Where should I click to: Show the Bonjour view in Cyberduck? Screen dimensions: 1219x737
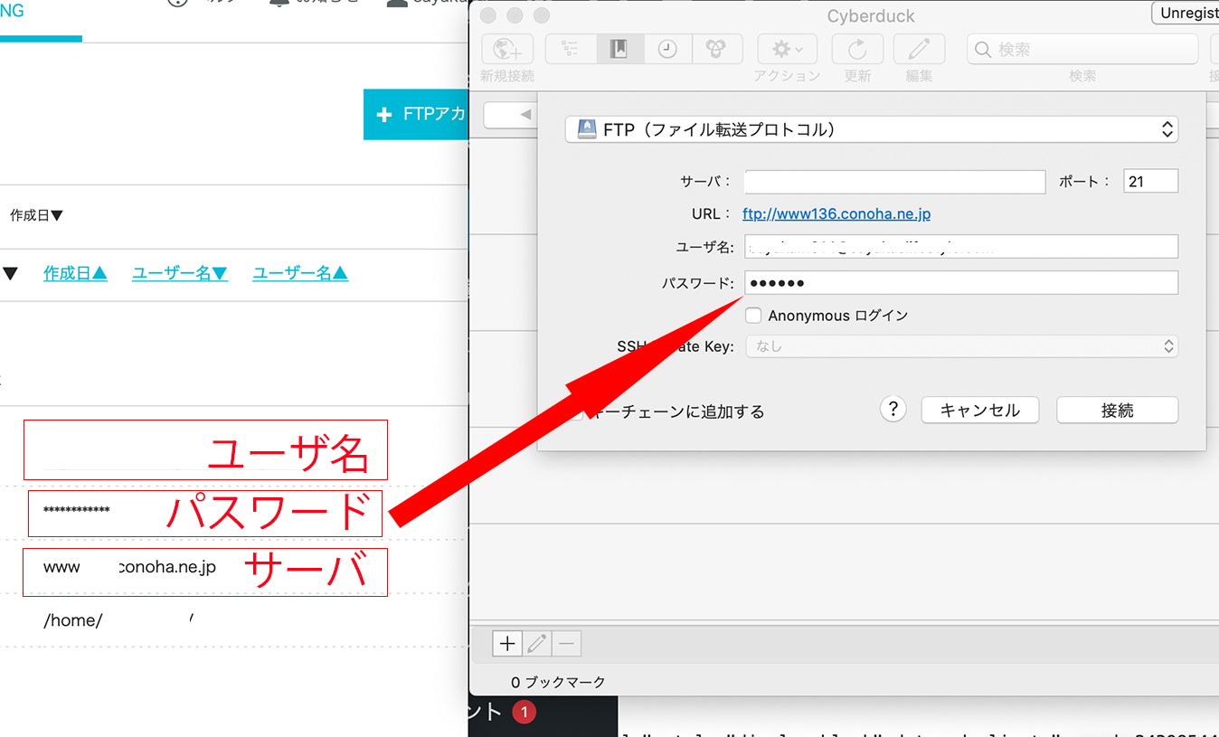click(716, 49)
